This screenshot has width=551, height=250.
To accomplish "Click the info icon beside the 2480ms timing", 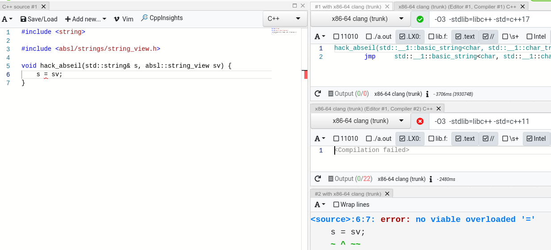I will coord(431,179).
